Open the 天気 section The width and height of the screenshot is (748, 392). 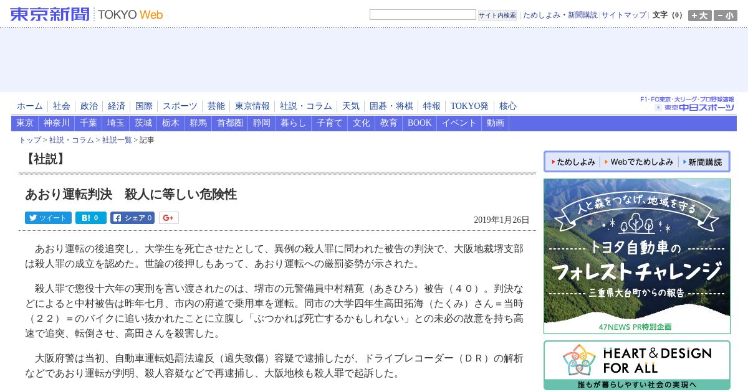point(350,106)
